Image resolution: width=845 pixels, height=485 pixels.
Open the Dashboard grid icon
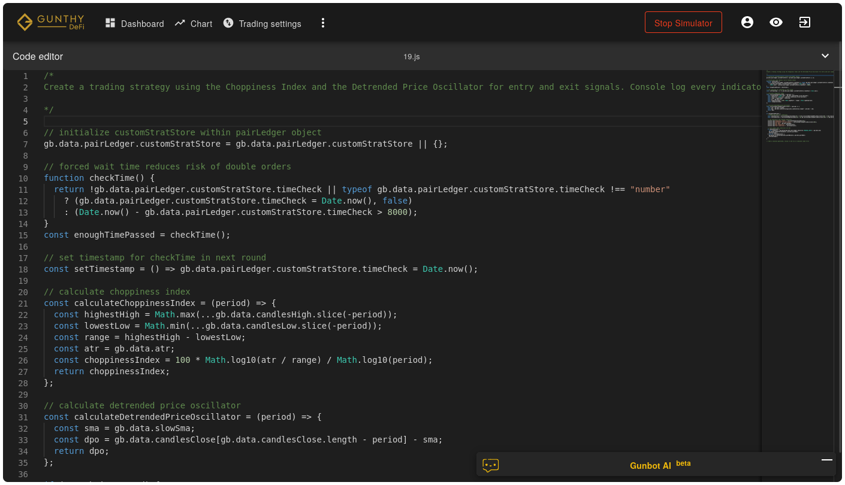click(110, 23)
